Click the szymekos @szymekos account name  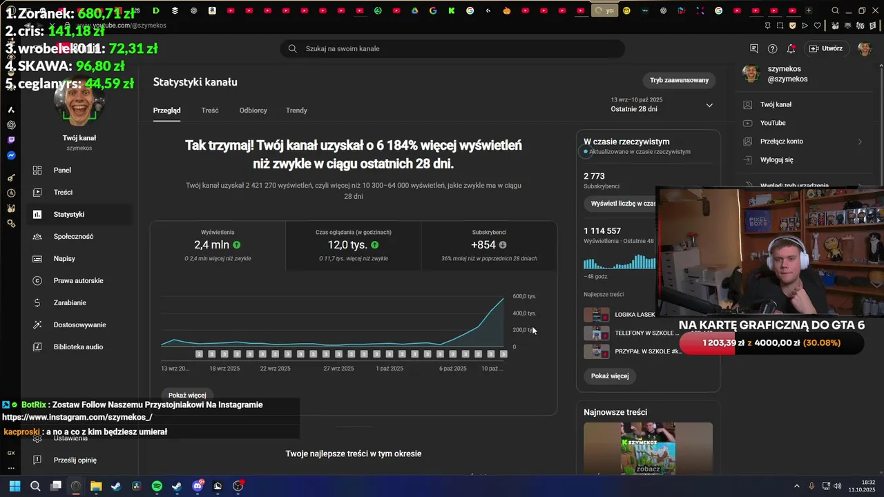coord(787,74)
